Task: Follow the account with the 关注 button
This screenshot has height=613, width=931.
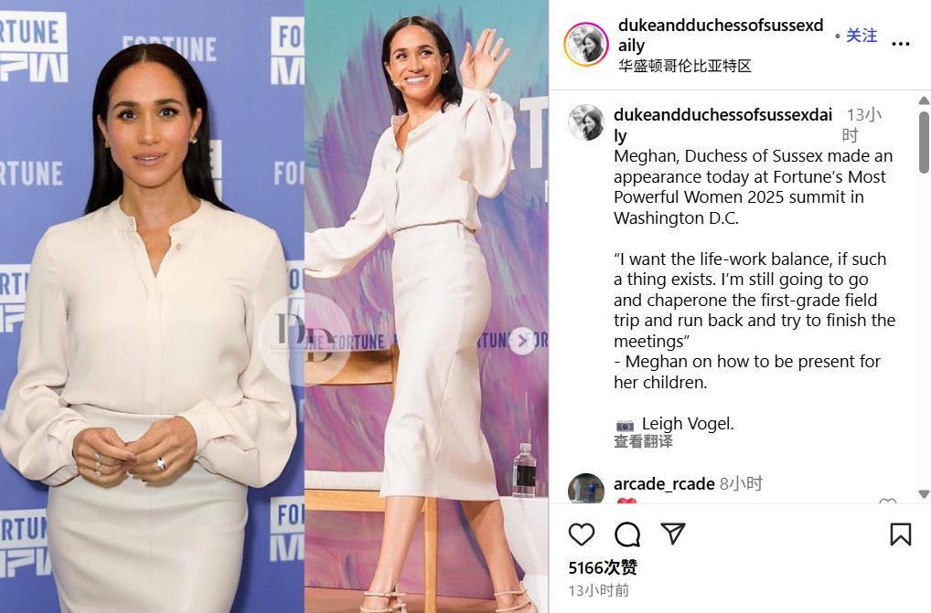Action: [861, 36]
